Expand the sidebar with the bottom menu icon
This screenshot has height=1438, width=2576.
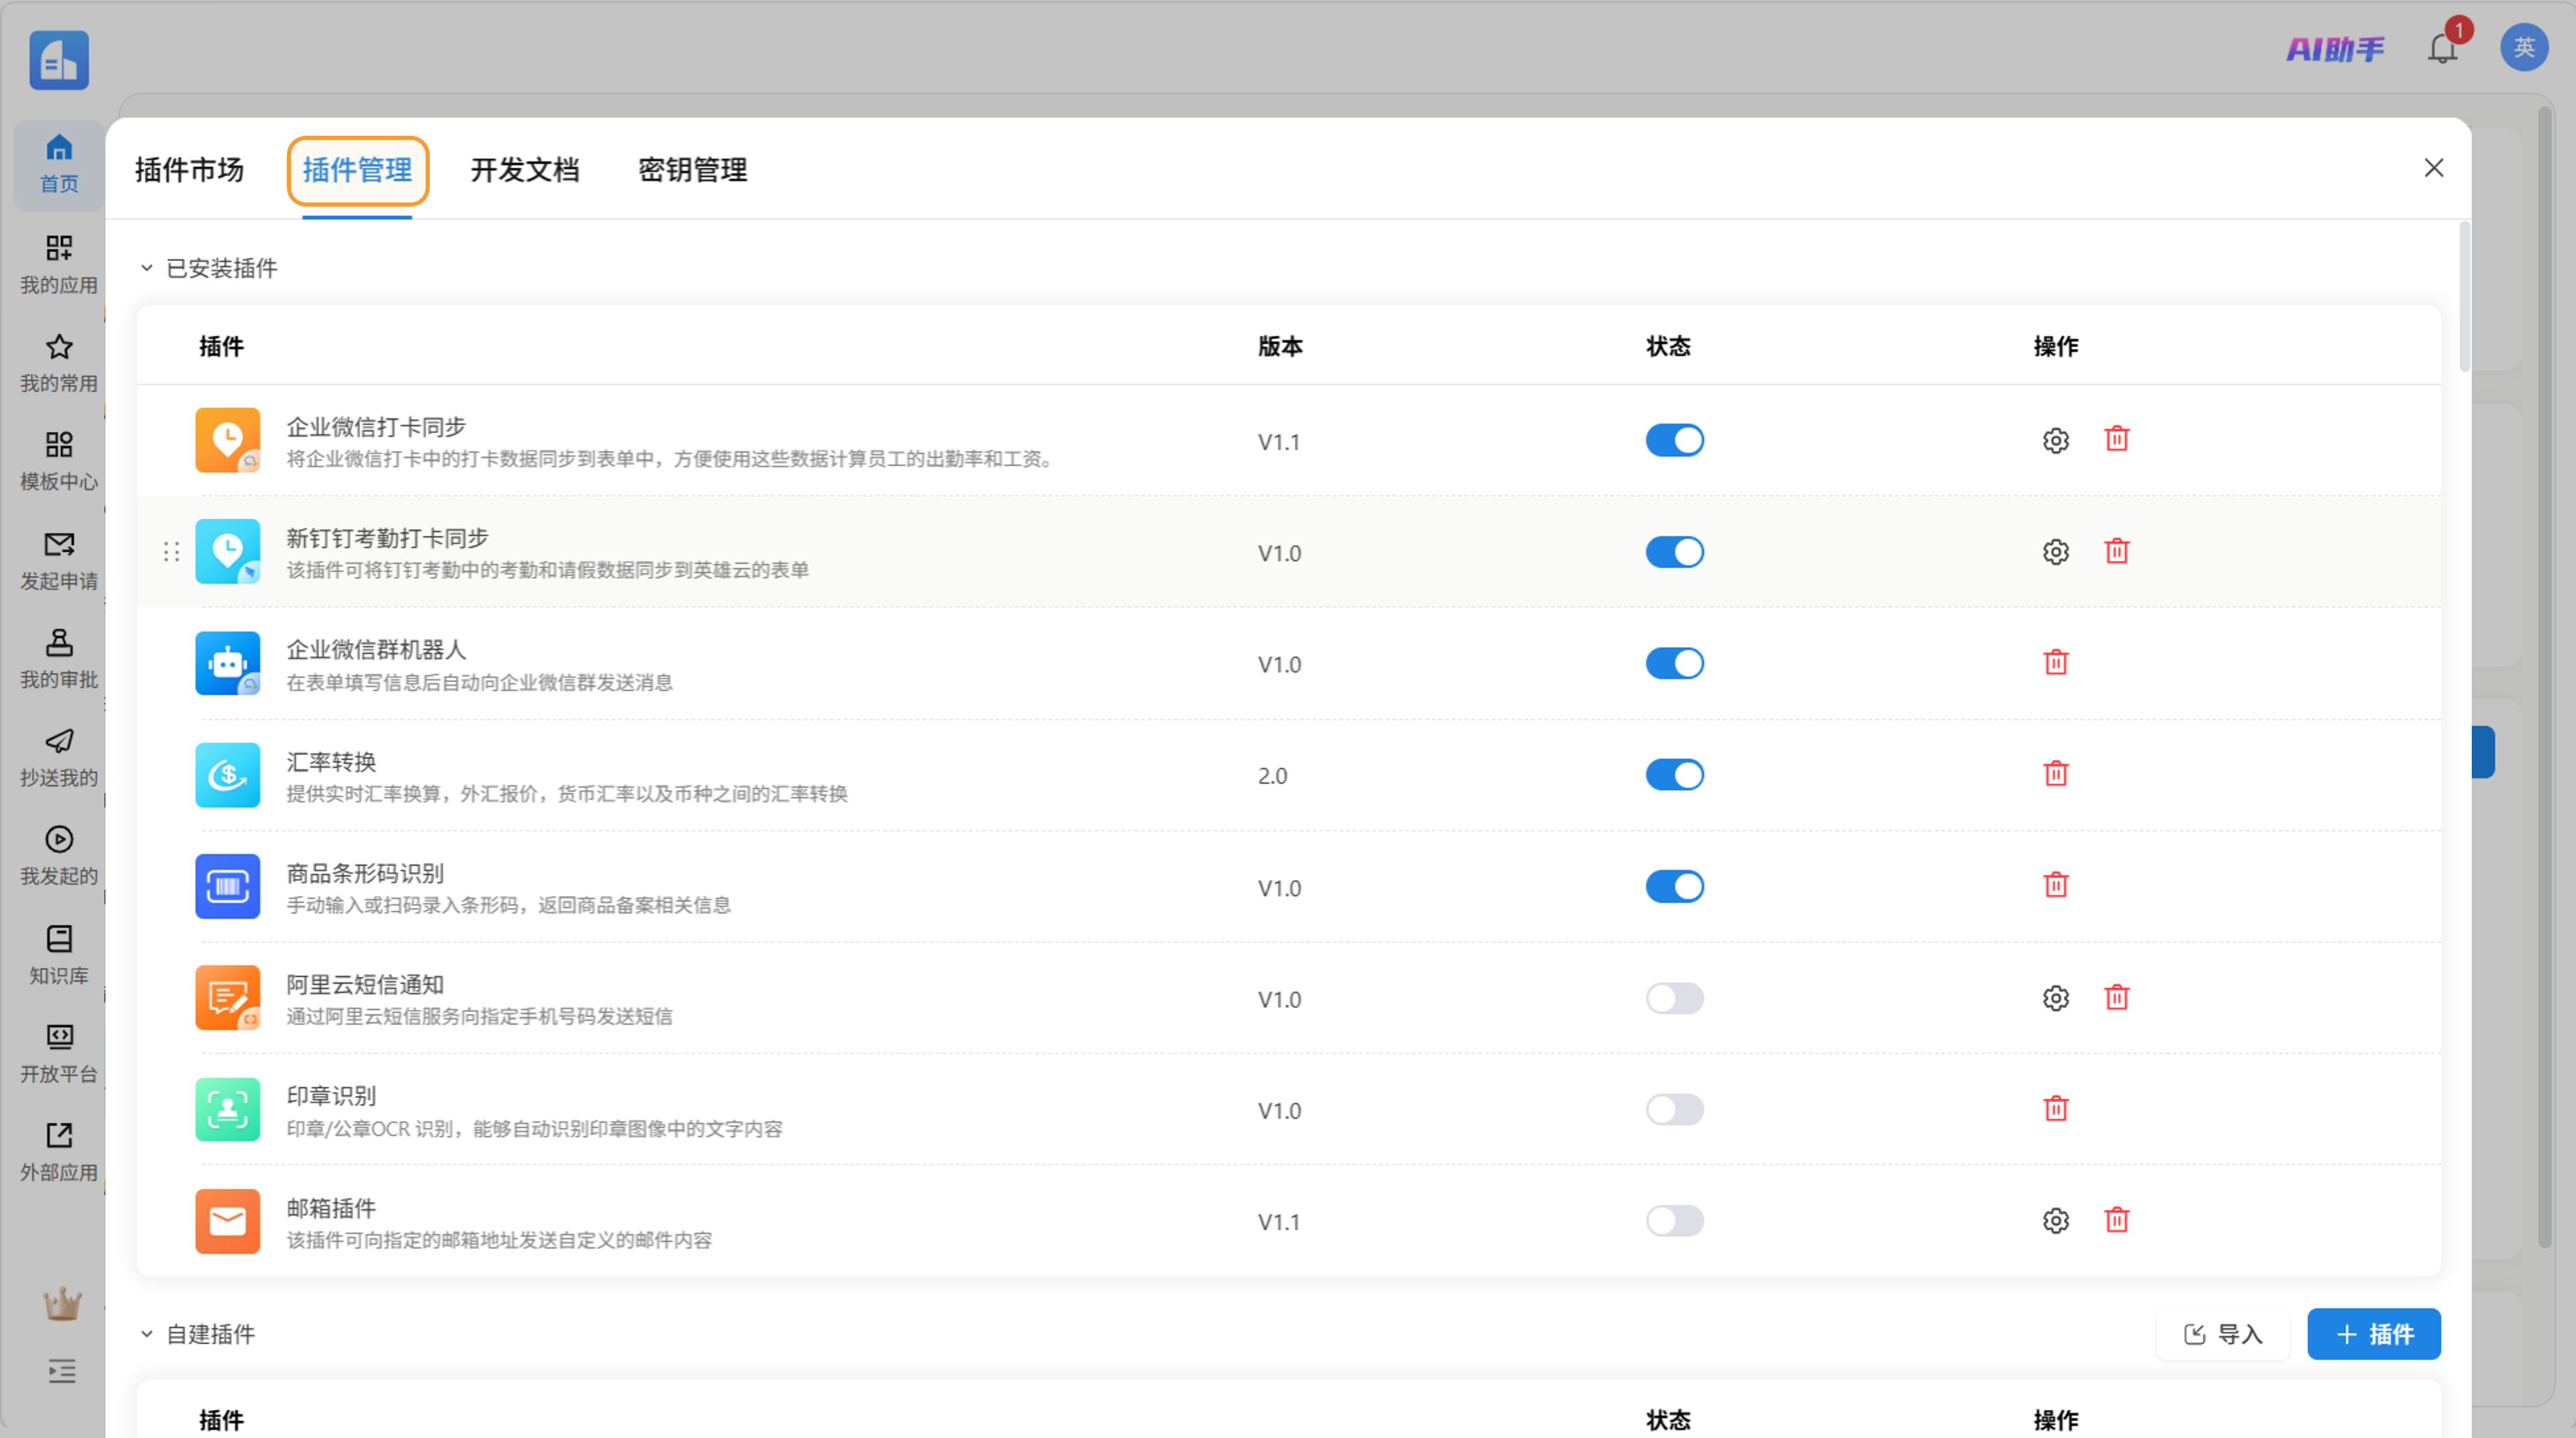click(61, 1370)
